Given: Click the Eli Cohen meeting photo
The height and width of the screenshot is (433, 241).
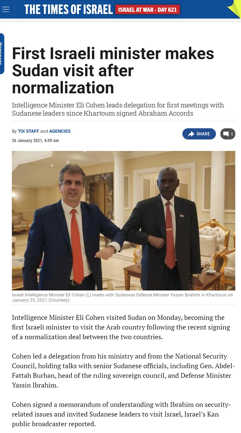Looking at the screenshot, I should point(123,221).
